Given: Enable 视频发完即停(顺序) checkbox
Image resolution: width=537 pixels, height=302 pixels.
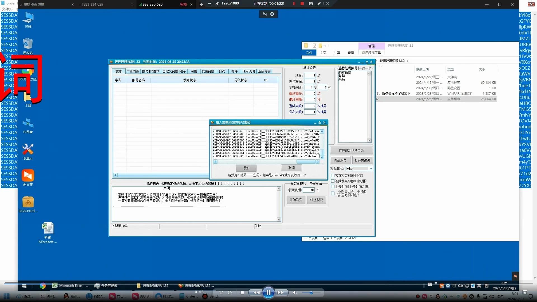Looking at the screenshot, I should pos(333,176).
